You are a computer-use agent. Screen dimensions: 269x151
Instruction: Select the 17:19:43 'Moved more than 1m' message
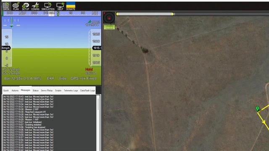(28, 96)
